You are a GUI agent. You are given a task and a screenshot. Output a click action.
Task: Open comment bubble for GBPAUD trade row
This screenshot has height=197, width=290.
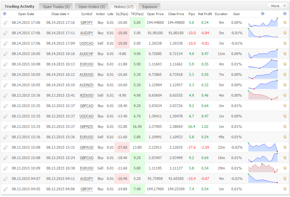coord(285,147)
